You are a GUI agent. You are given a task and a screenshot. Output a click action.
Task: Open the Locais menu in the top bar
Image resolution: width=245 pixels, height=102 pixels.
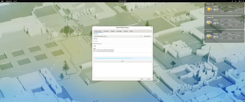(x=15, y=1)
